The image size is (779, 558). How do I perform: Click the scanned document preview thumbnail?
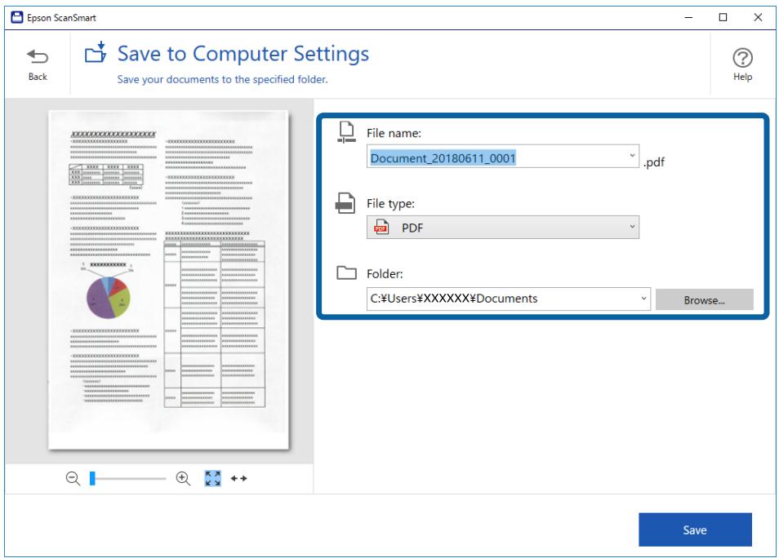168,280
